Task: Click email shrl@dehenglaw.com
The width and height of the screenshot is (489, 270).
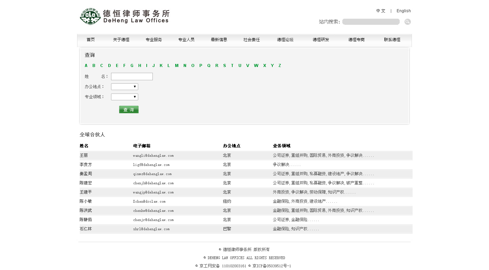Action: click(151, 229)
